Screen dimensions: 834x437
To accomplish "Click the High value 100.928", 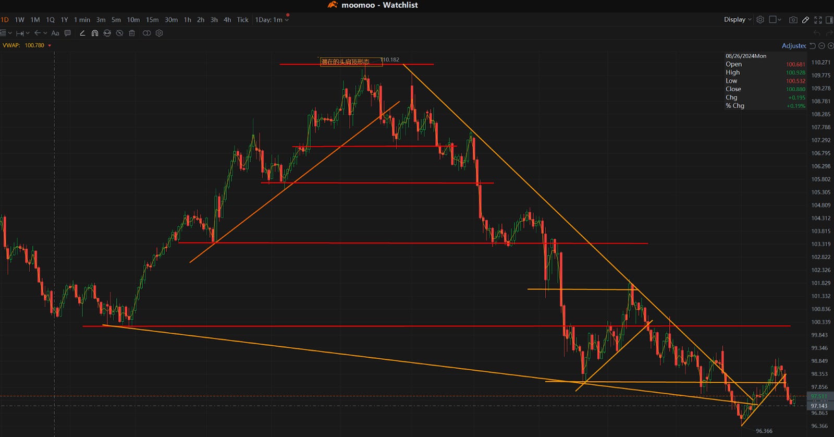I will click(795, 72).
